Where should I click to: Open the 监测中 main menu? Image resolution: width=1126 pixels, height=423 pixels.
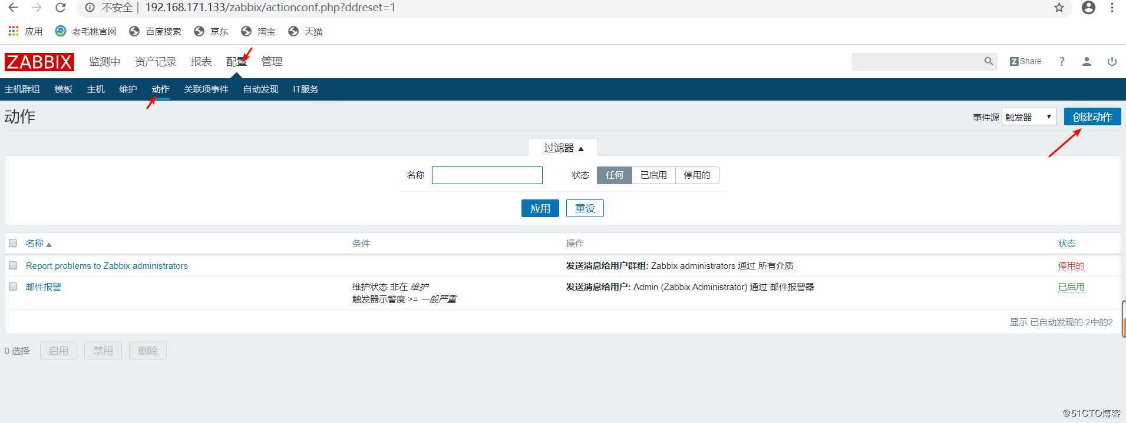click(104, 62)
